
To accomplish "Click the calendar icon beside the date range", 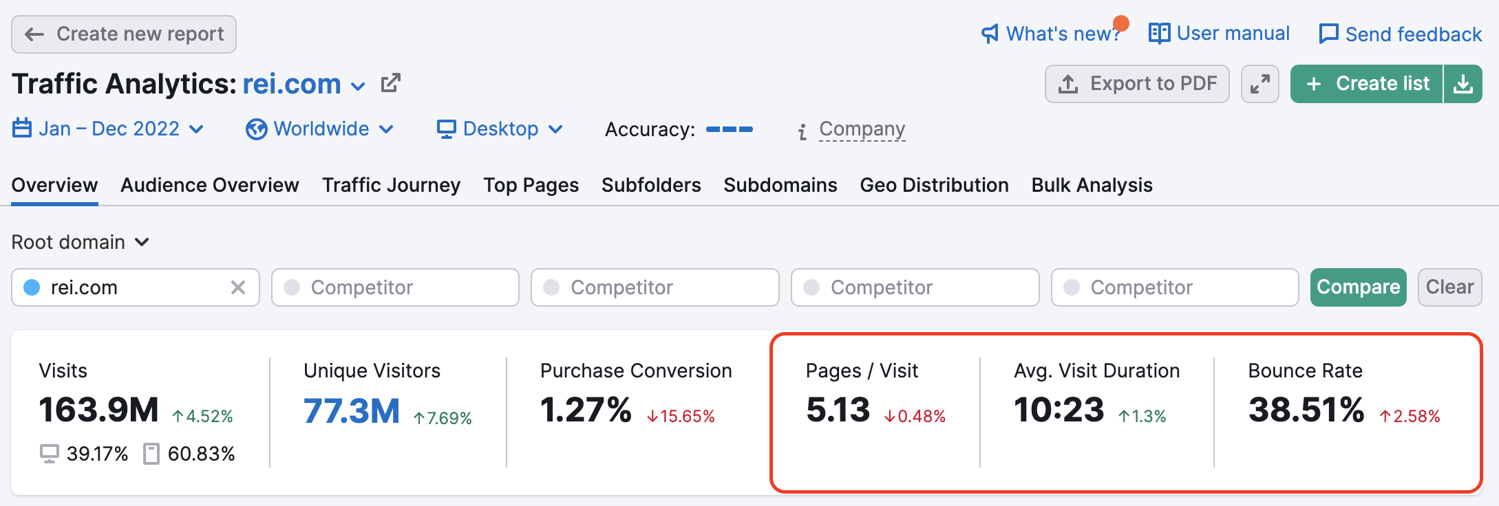I will click(x=22, y=129).
